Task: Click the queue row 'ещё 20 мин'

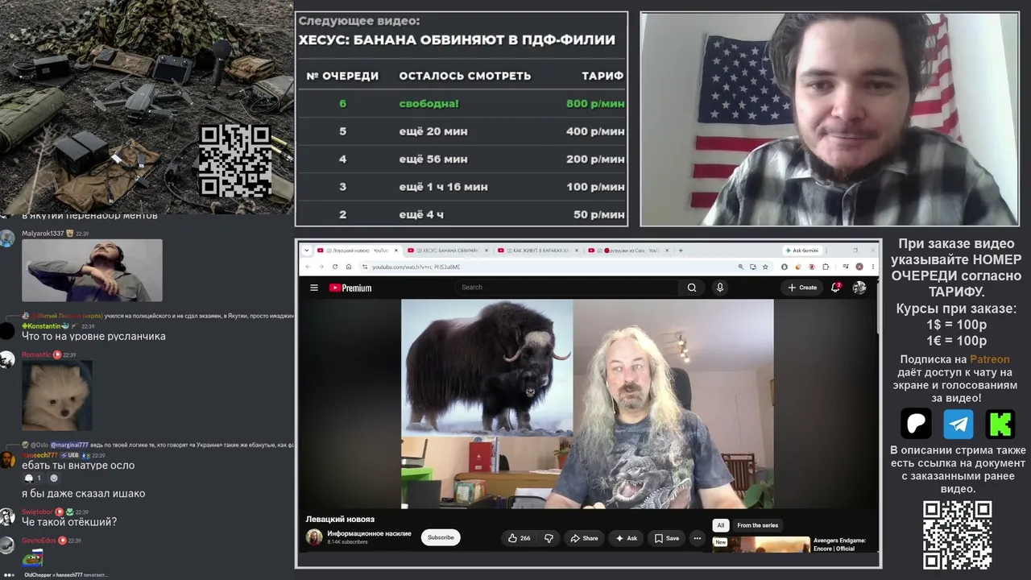Action: (x=462, y=131)
